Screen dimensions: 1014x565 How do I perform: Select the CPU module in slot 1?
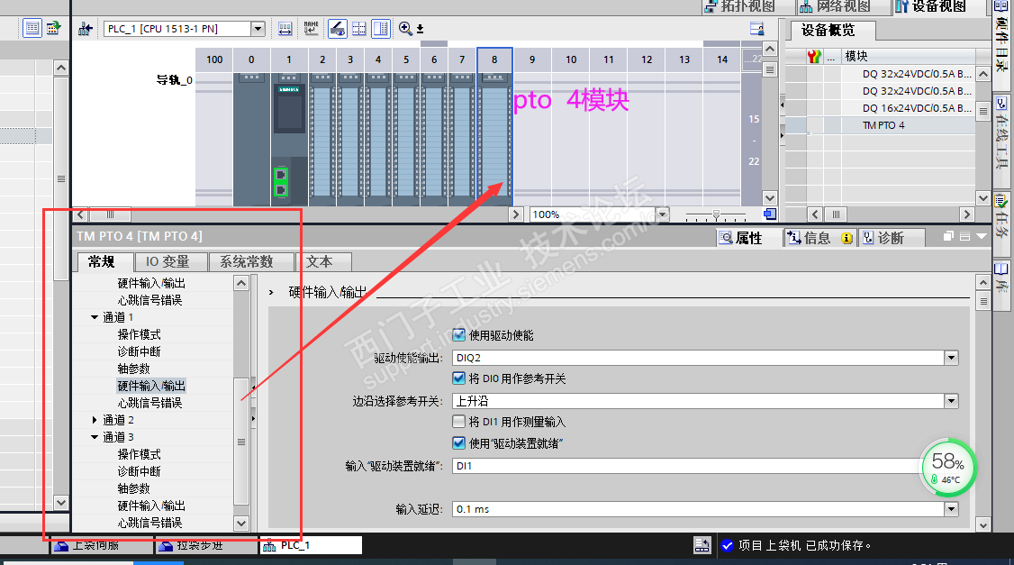click(289, 139)
